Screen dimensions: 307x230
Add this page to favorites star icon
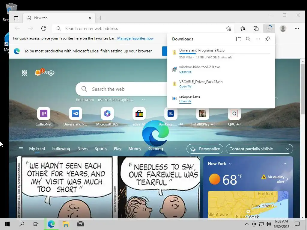[x=228, y=28]
